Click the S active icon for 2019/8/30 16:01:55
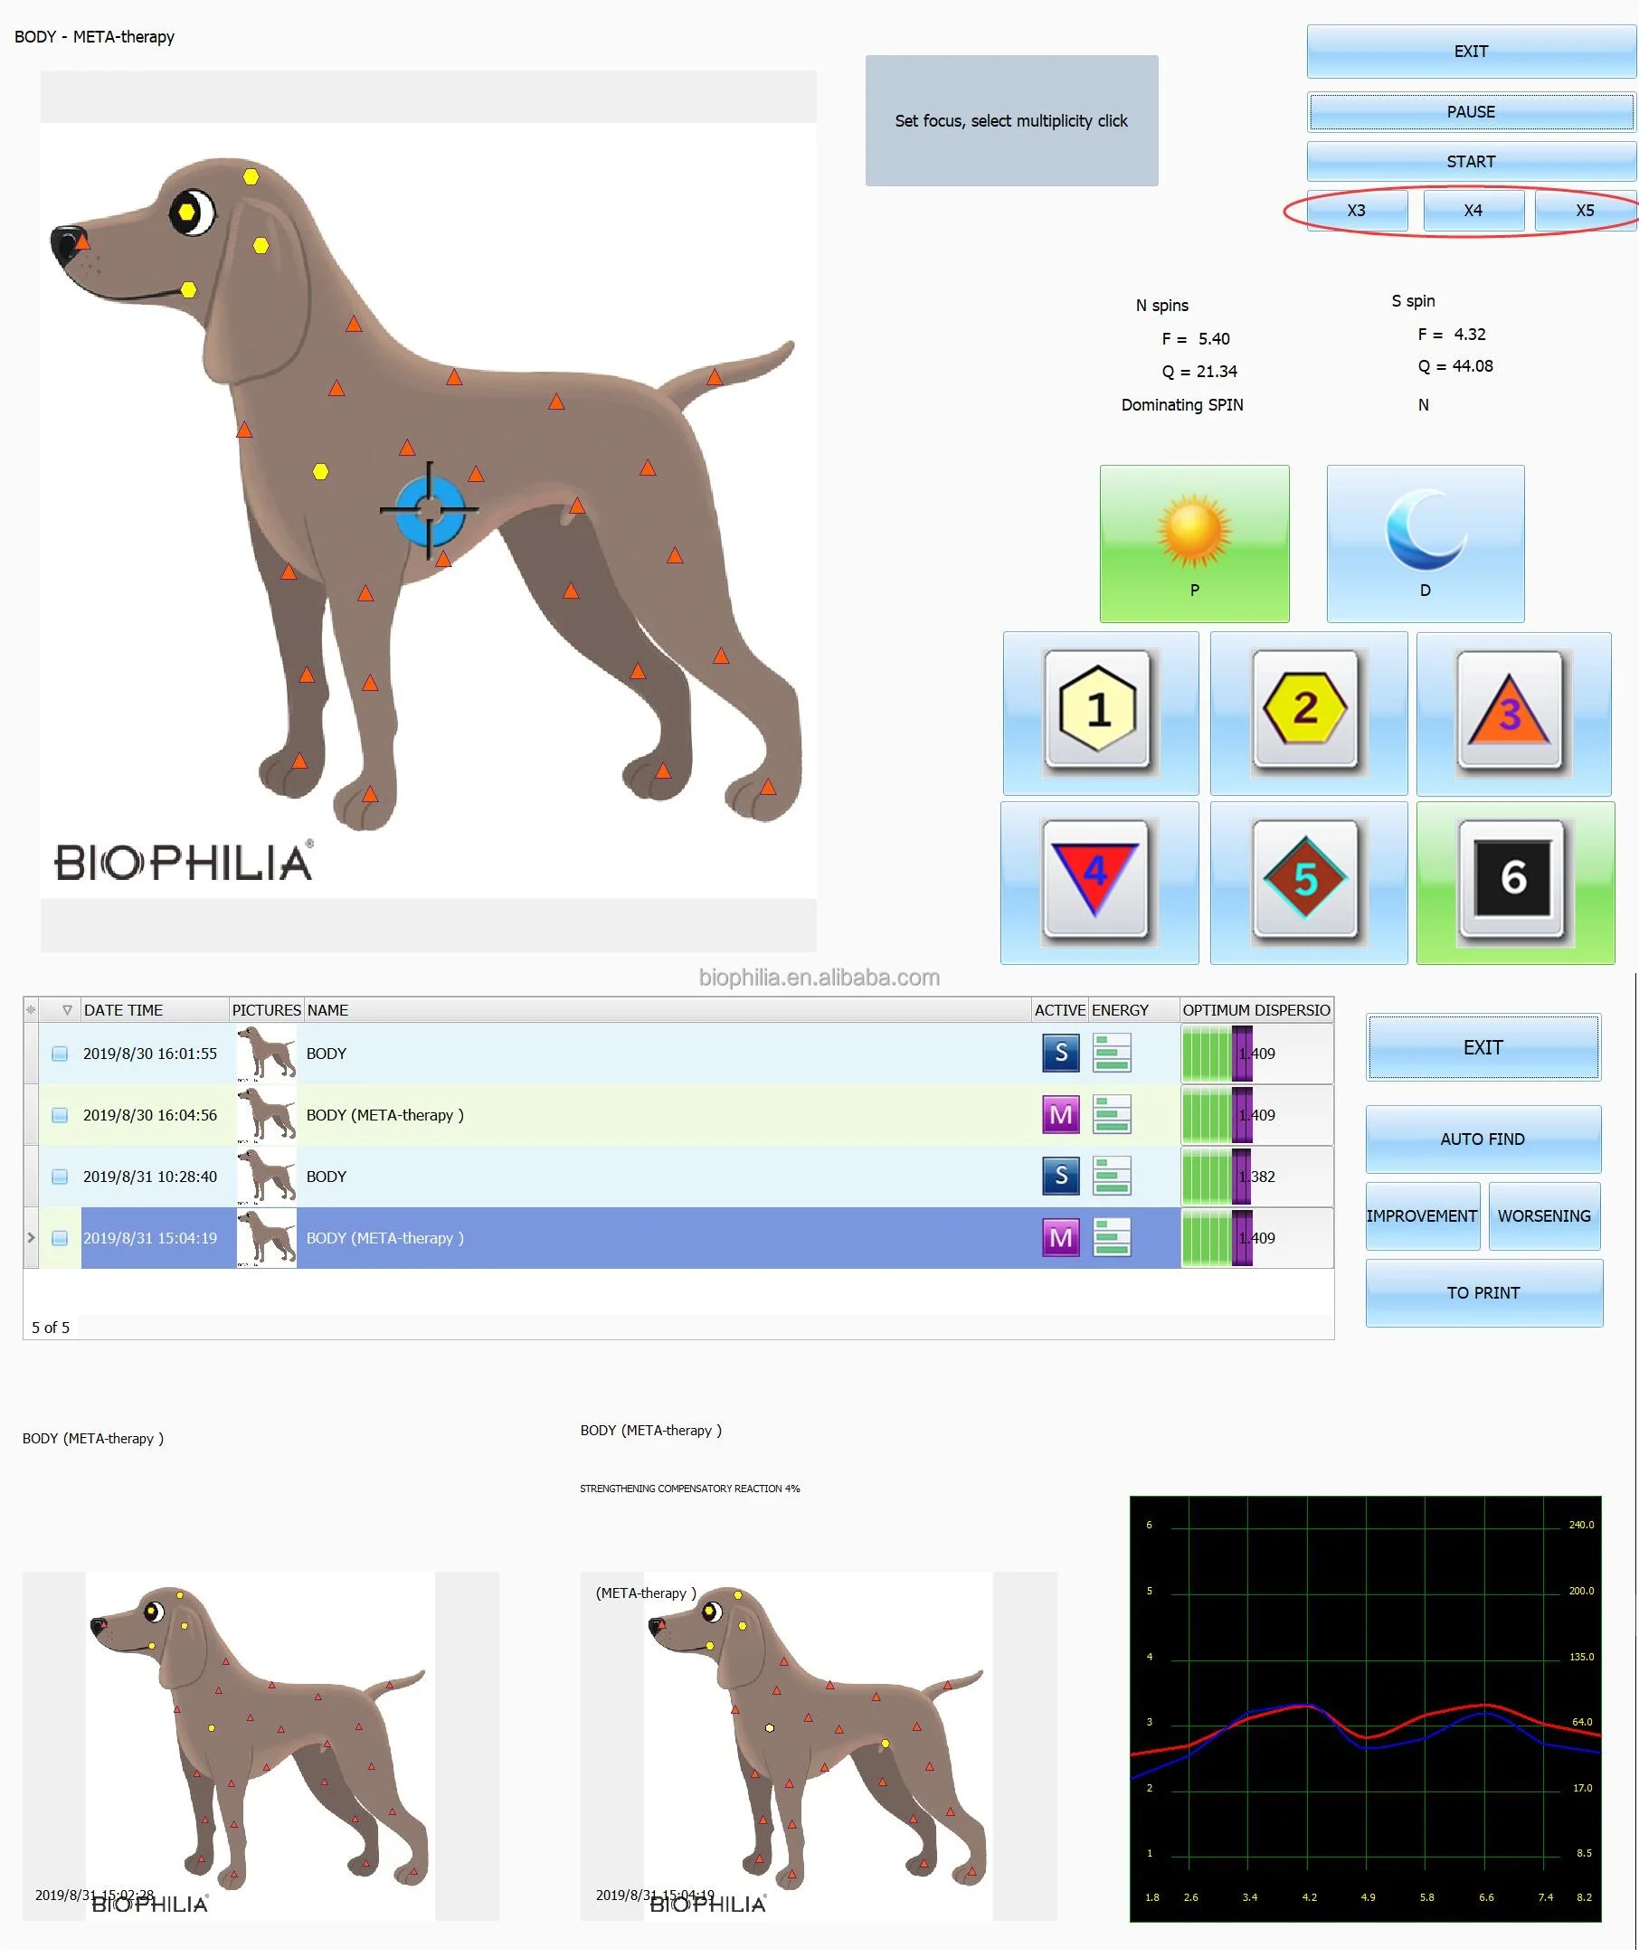Image resolution: width=1639 pixels, height=1957 pixels. (1060, 1053)
